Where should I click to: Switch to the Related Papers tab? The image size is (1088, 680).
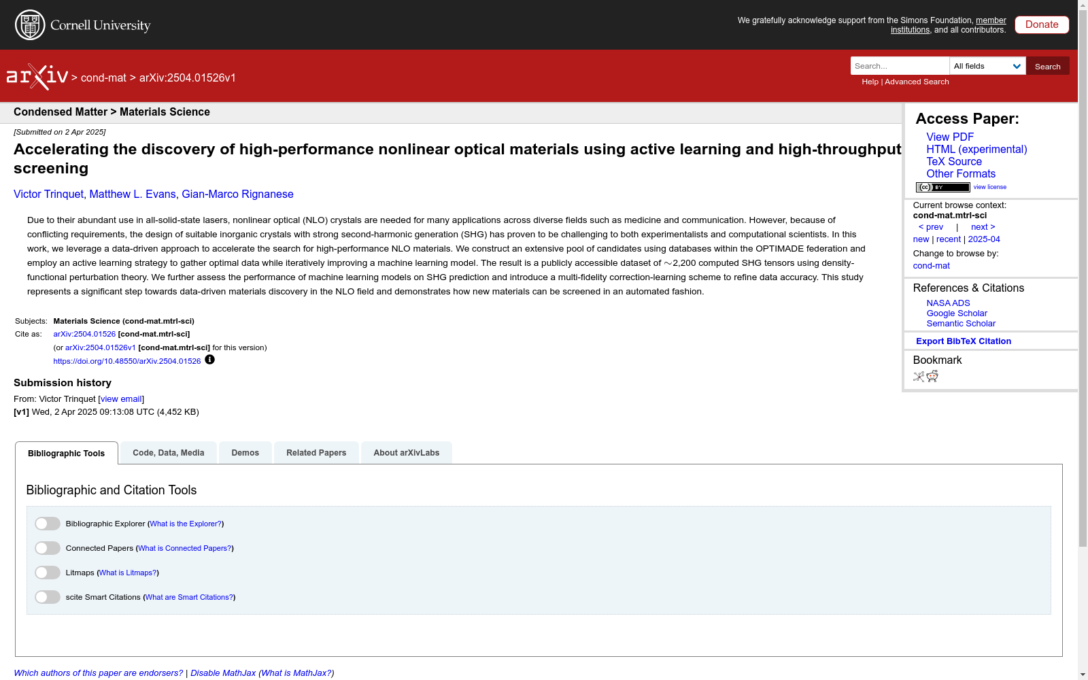coord(316,453)
